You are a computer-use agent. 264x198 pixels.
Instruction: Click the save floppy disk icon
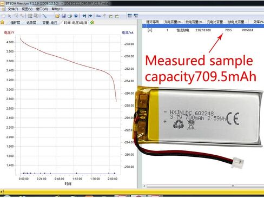[63, 16]
